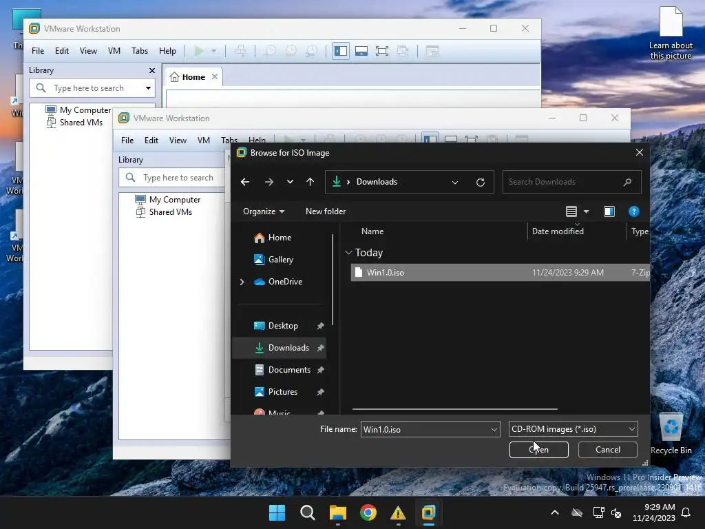Open Edit menu in front VMware window

151,141
